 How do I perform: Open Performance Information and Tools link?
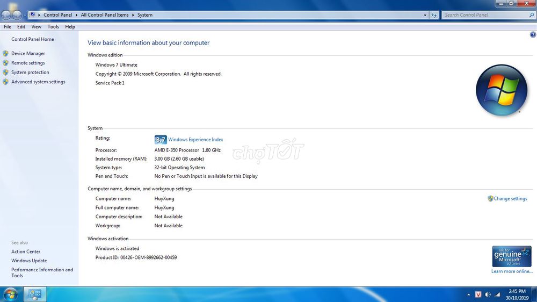42,272
